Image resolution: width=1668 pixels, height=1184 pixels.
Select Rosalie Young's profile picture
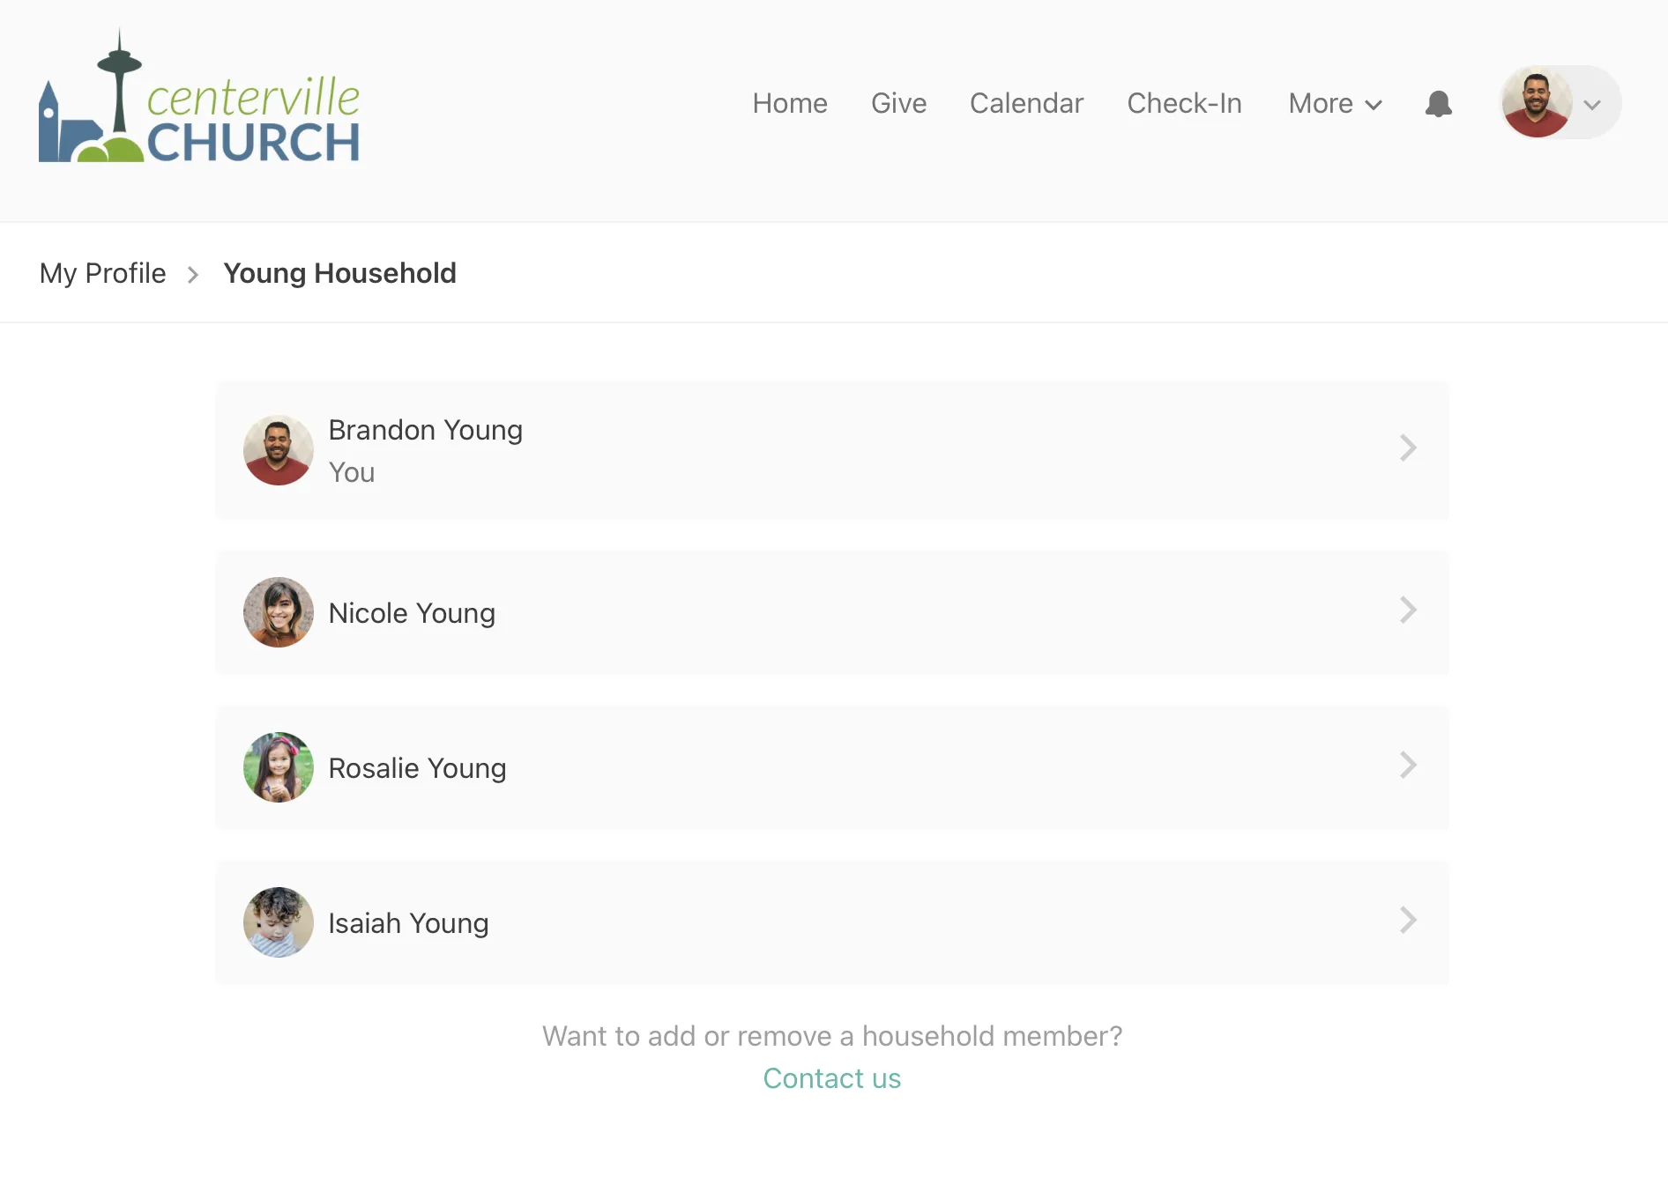tap(279, 767)
